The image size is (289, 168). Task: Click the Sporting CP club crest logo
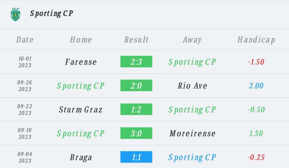[x=16, y=14]
